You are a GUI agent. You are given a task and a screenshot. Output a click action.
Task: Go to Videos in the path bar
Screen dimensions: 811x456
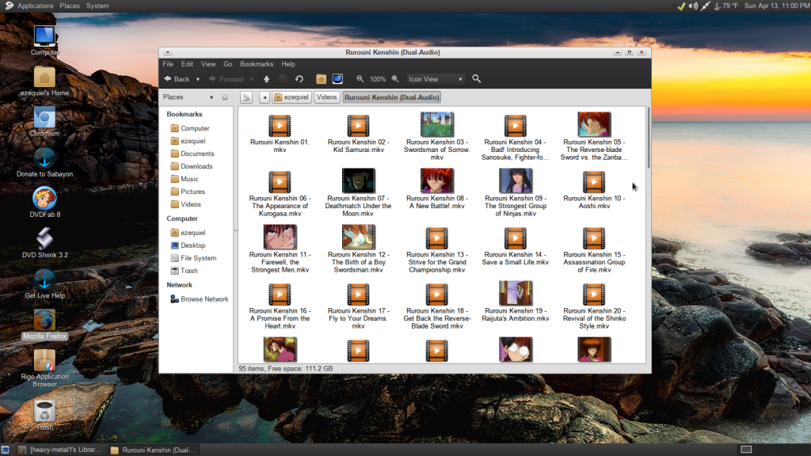click(x=326, y=97)
